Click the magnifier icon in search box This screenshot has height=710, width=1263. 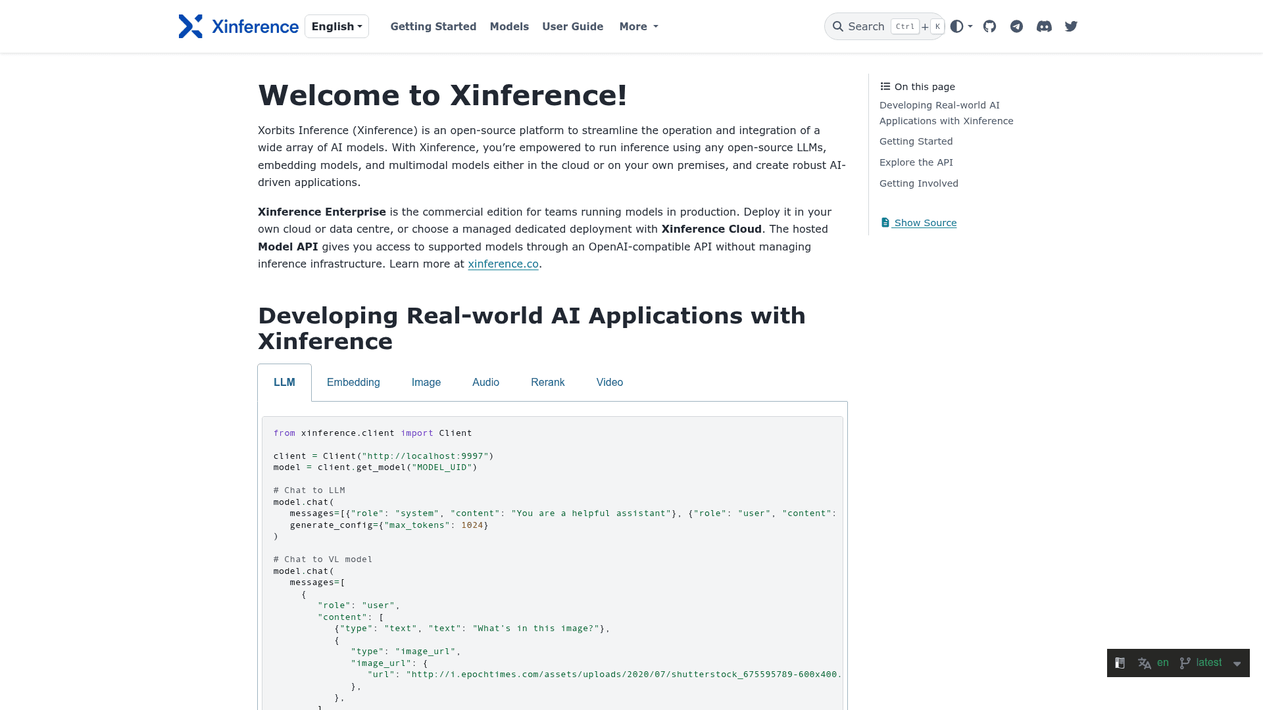tap(837, 26)
